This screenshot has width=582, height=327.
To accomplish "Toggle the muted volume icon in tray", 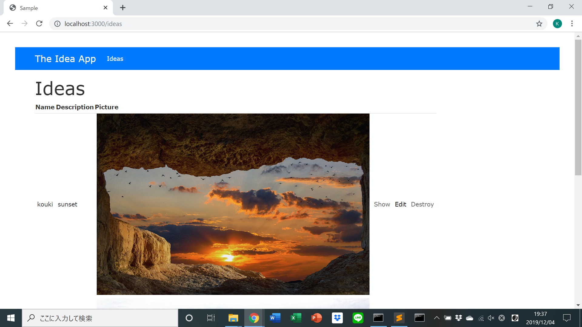I will point(491,318).
